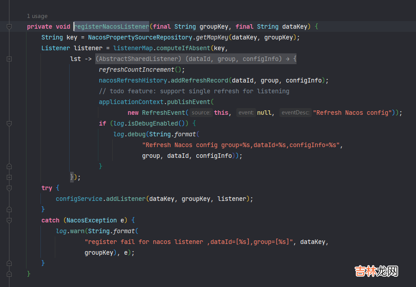
Task: Click the RefreshEvent constructor name
Action: pyautogui.click(x=164, y=113)
